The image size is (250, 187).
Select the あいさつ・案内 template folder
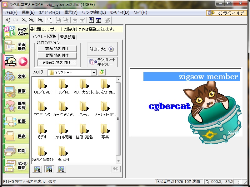105,87
